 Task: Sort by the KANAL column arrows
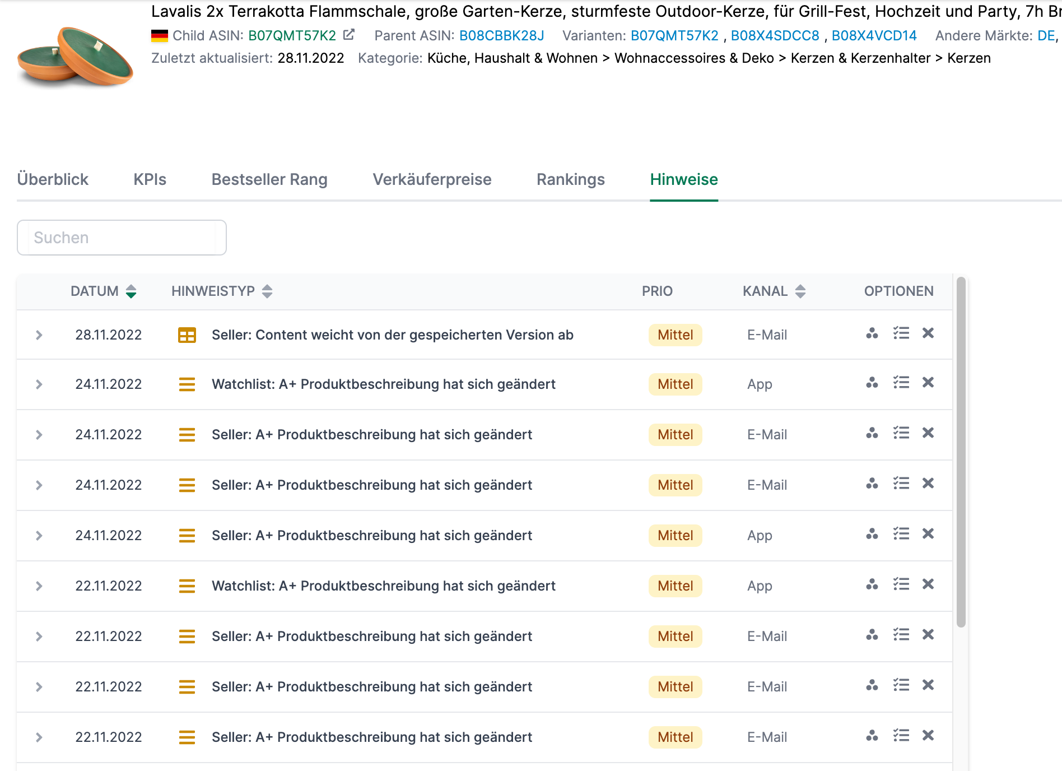click(800, 291)
